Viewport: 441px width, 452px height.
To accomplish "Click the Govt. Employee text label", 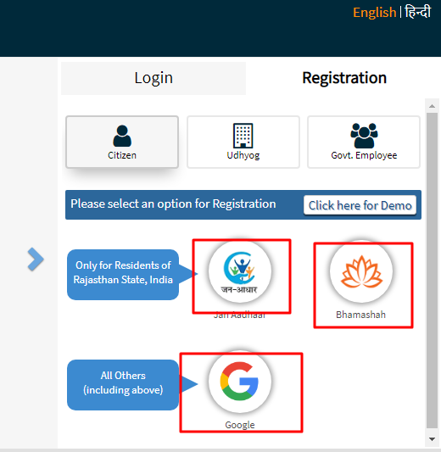I will tap(364, 155).
